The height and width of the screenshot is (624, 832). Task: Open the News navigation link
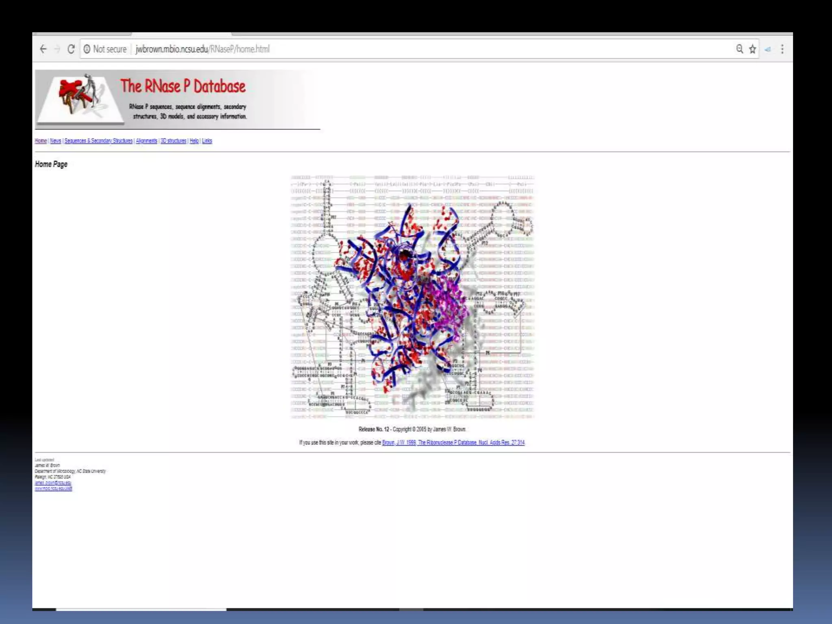click(56, 141)
